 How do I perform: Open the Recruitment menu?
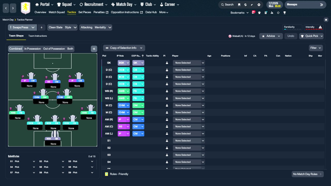pyautogui.click(x=94, y=4)
